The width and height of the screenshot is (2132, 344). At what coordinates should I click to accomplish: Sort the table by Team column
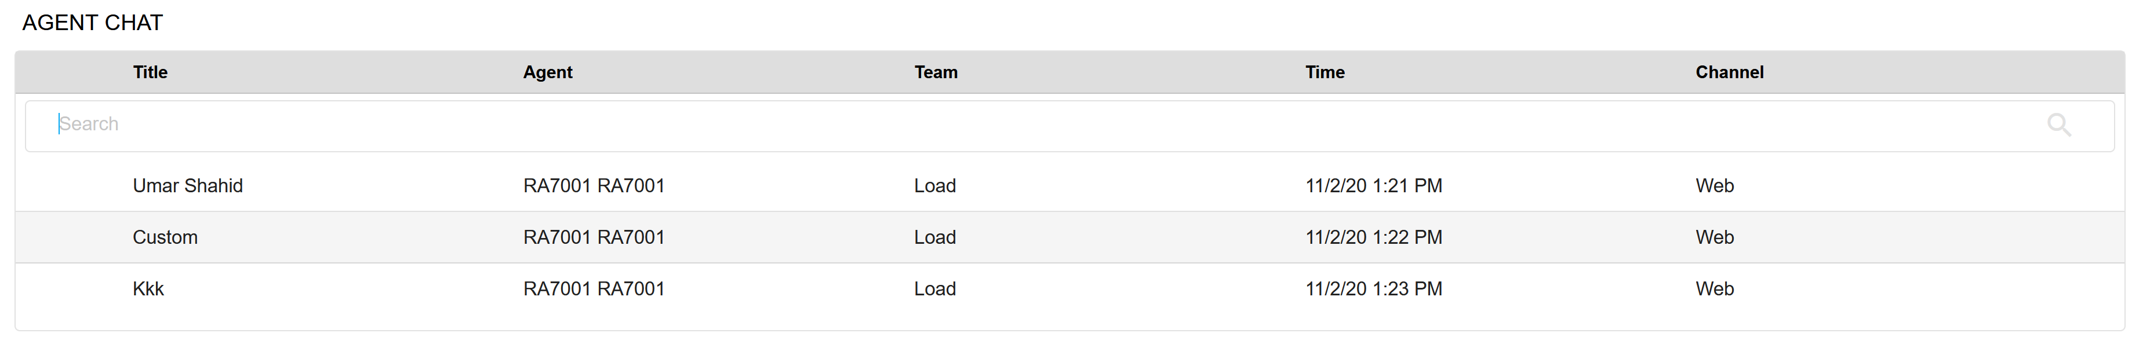pyautogui.click(x=935, y=72)
